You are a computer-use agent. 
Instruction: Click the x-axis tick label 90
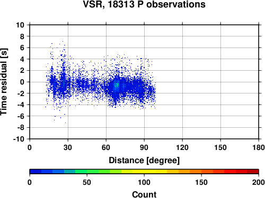pos(144,147)
